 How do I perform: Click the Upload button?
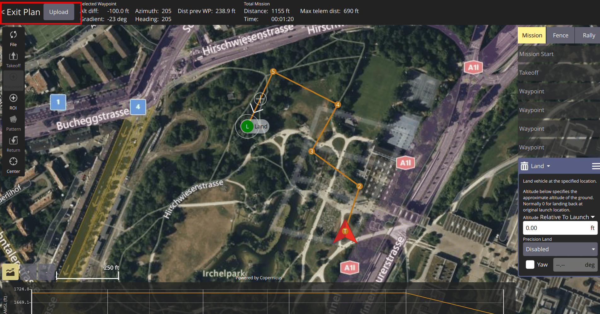pos(59,12)
